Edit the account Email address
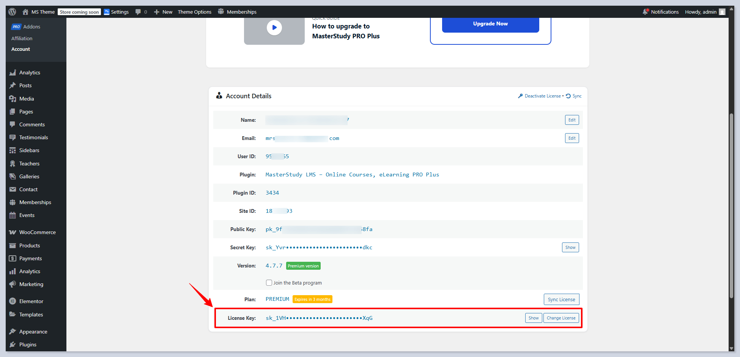The width and height of the screenshot is (740, 357). coord(572,138)
